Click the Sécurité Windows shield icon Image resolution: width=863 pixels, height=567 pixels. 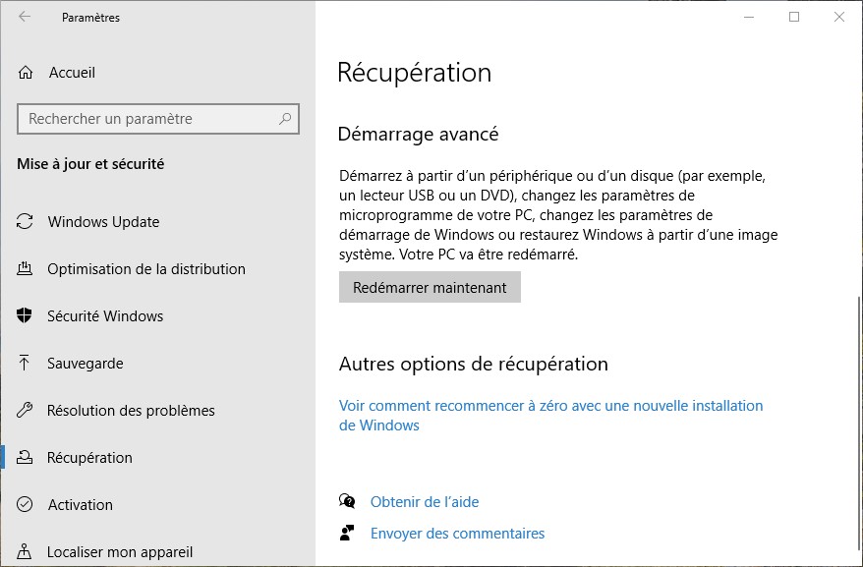pos(26,316)
